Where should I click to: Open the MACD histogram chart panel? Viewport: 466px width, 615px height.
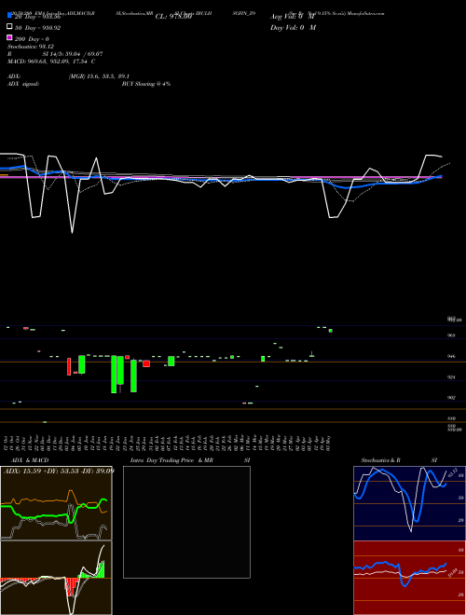(56, 578)
